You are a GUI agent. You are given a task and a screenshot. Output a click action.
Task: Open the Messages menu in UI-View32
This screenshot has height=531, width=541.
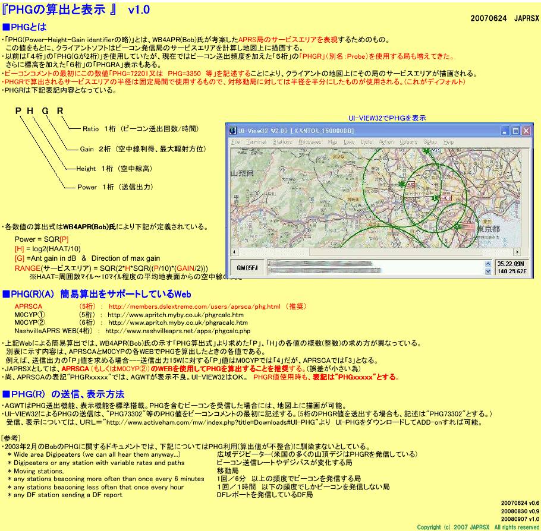(x=310, y=142)
